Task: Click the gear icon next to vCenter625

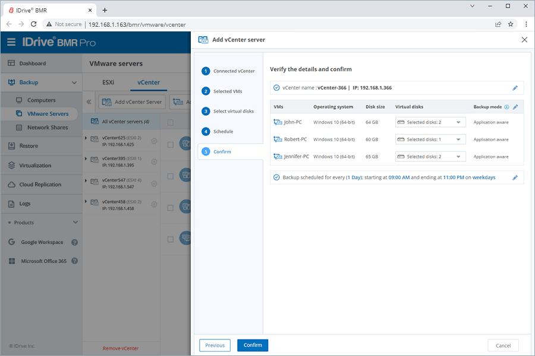Action: tap(154, 141)
